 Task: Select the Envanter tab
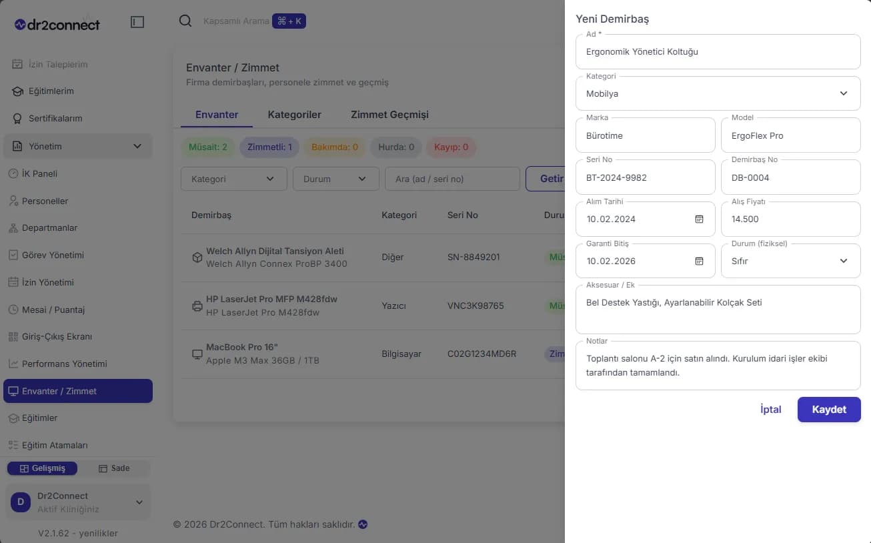pos(217,115)
